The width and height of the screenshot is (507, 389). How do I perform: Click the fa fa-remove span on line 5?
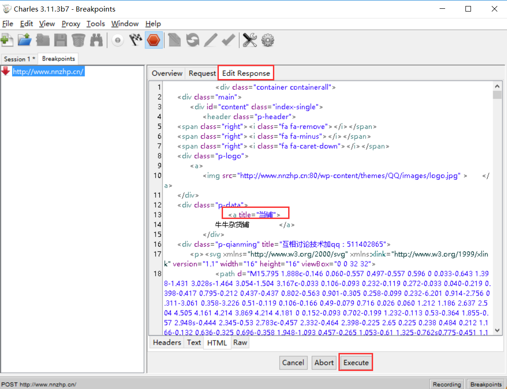tap(277, 127)
